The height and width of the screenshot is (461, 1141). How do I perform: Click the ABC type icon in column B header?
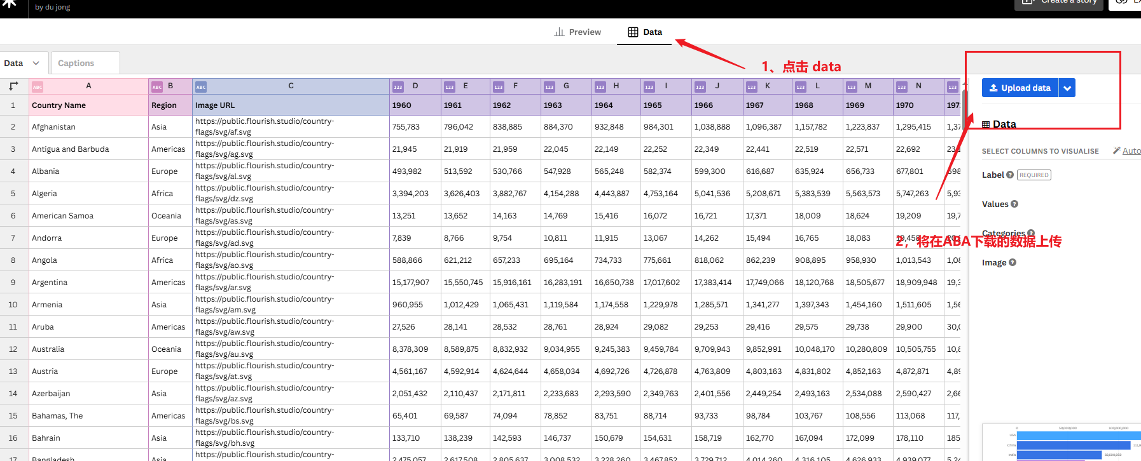[x=157, y=87]
